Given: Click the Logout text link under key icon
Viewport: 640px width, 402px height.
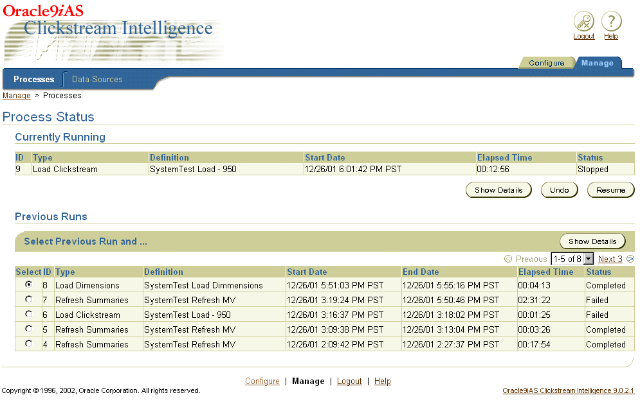Looking at the screenshot, I should [583, 36].
